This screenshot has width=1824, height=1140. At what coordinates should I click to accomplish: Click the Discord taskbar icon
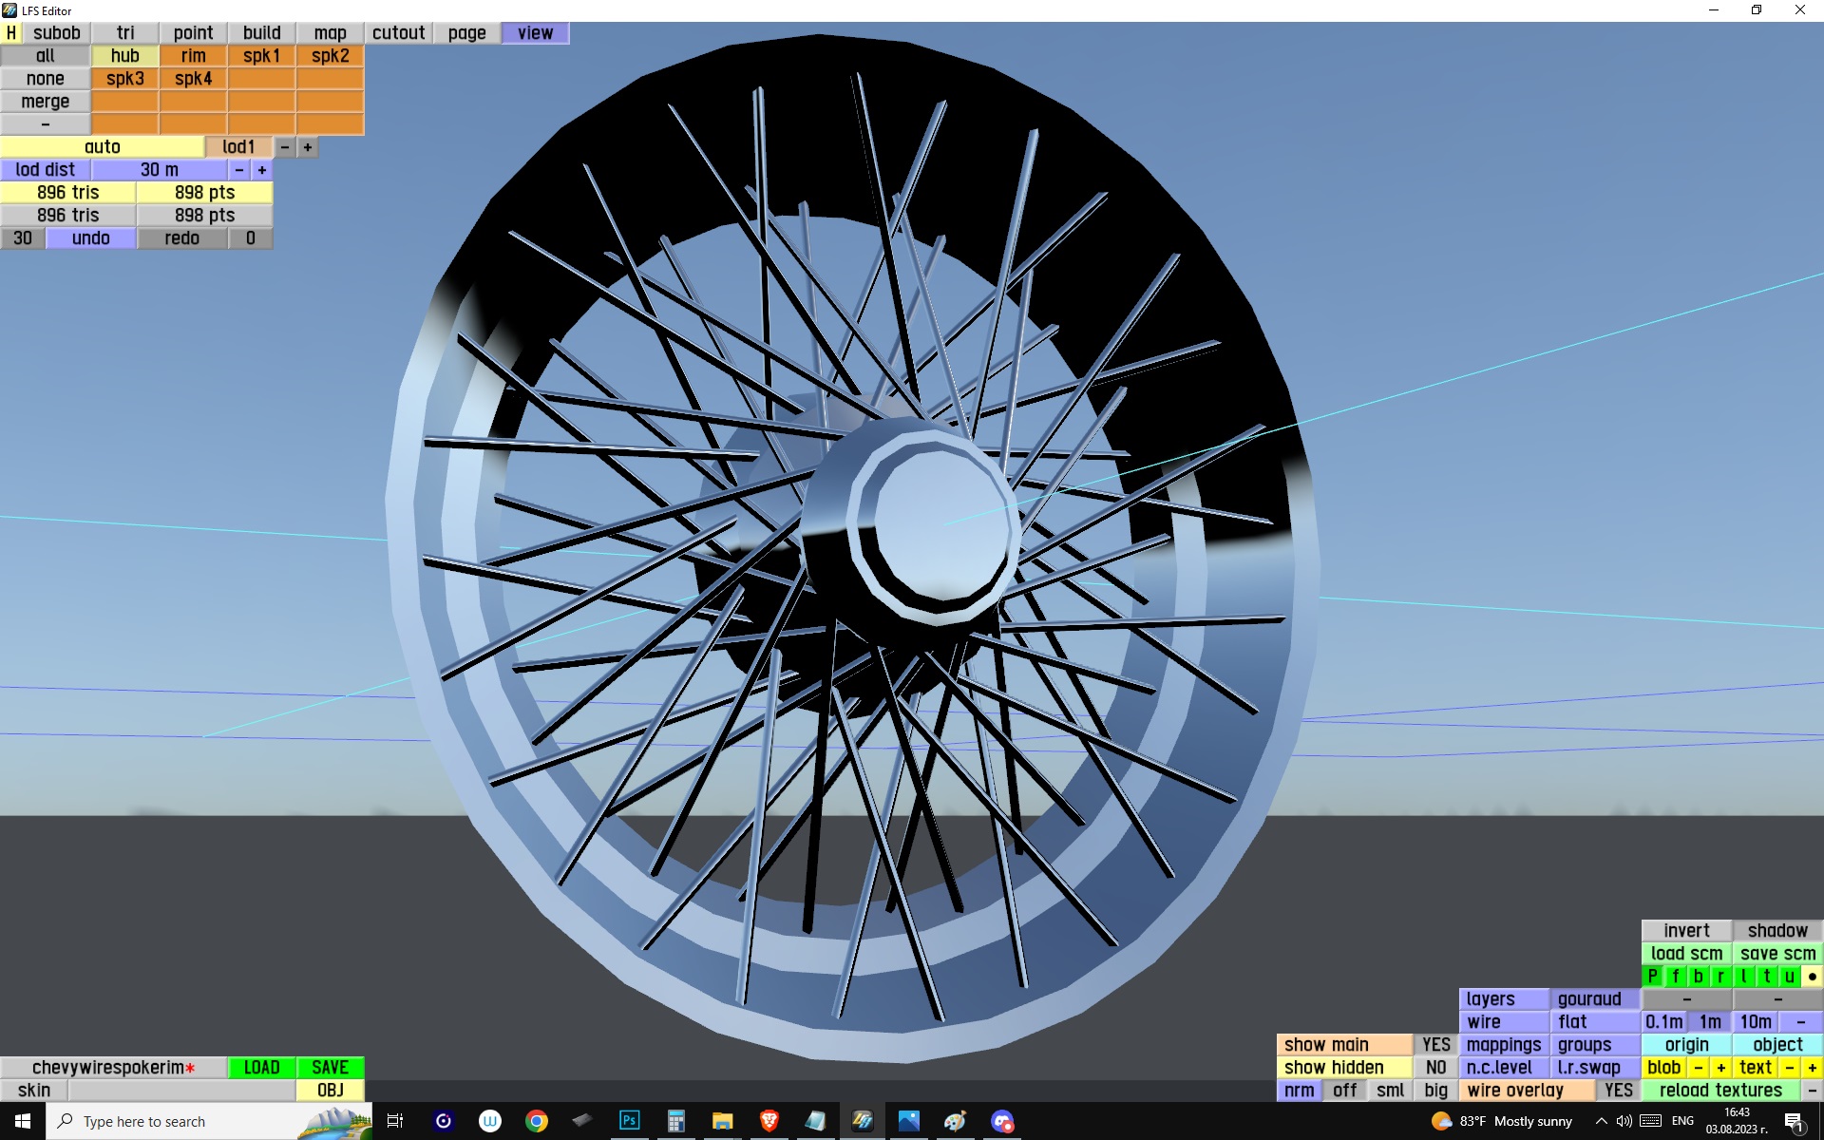point(1001,1121)
